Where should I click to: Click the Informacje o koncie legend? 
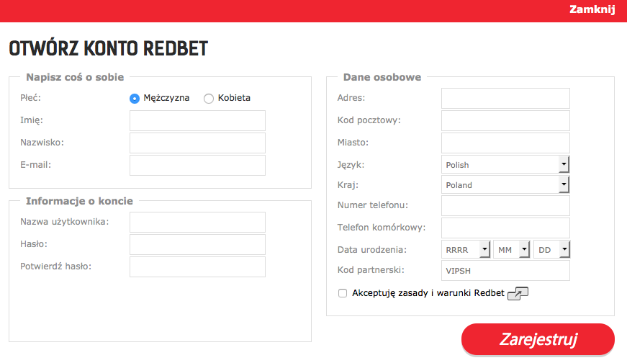pos(79,201)
